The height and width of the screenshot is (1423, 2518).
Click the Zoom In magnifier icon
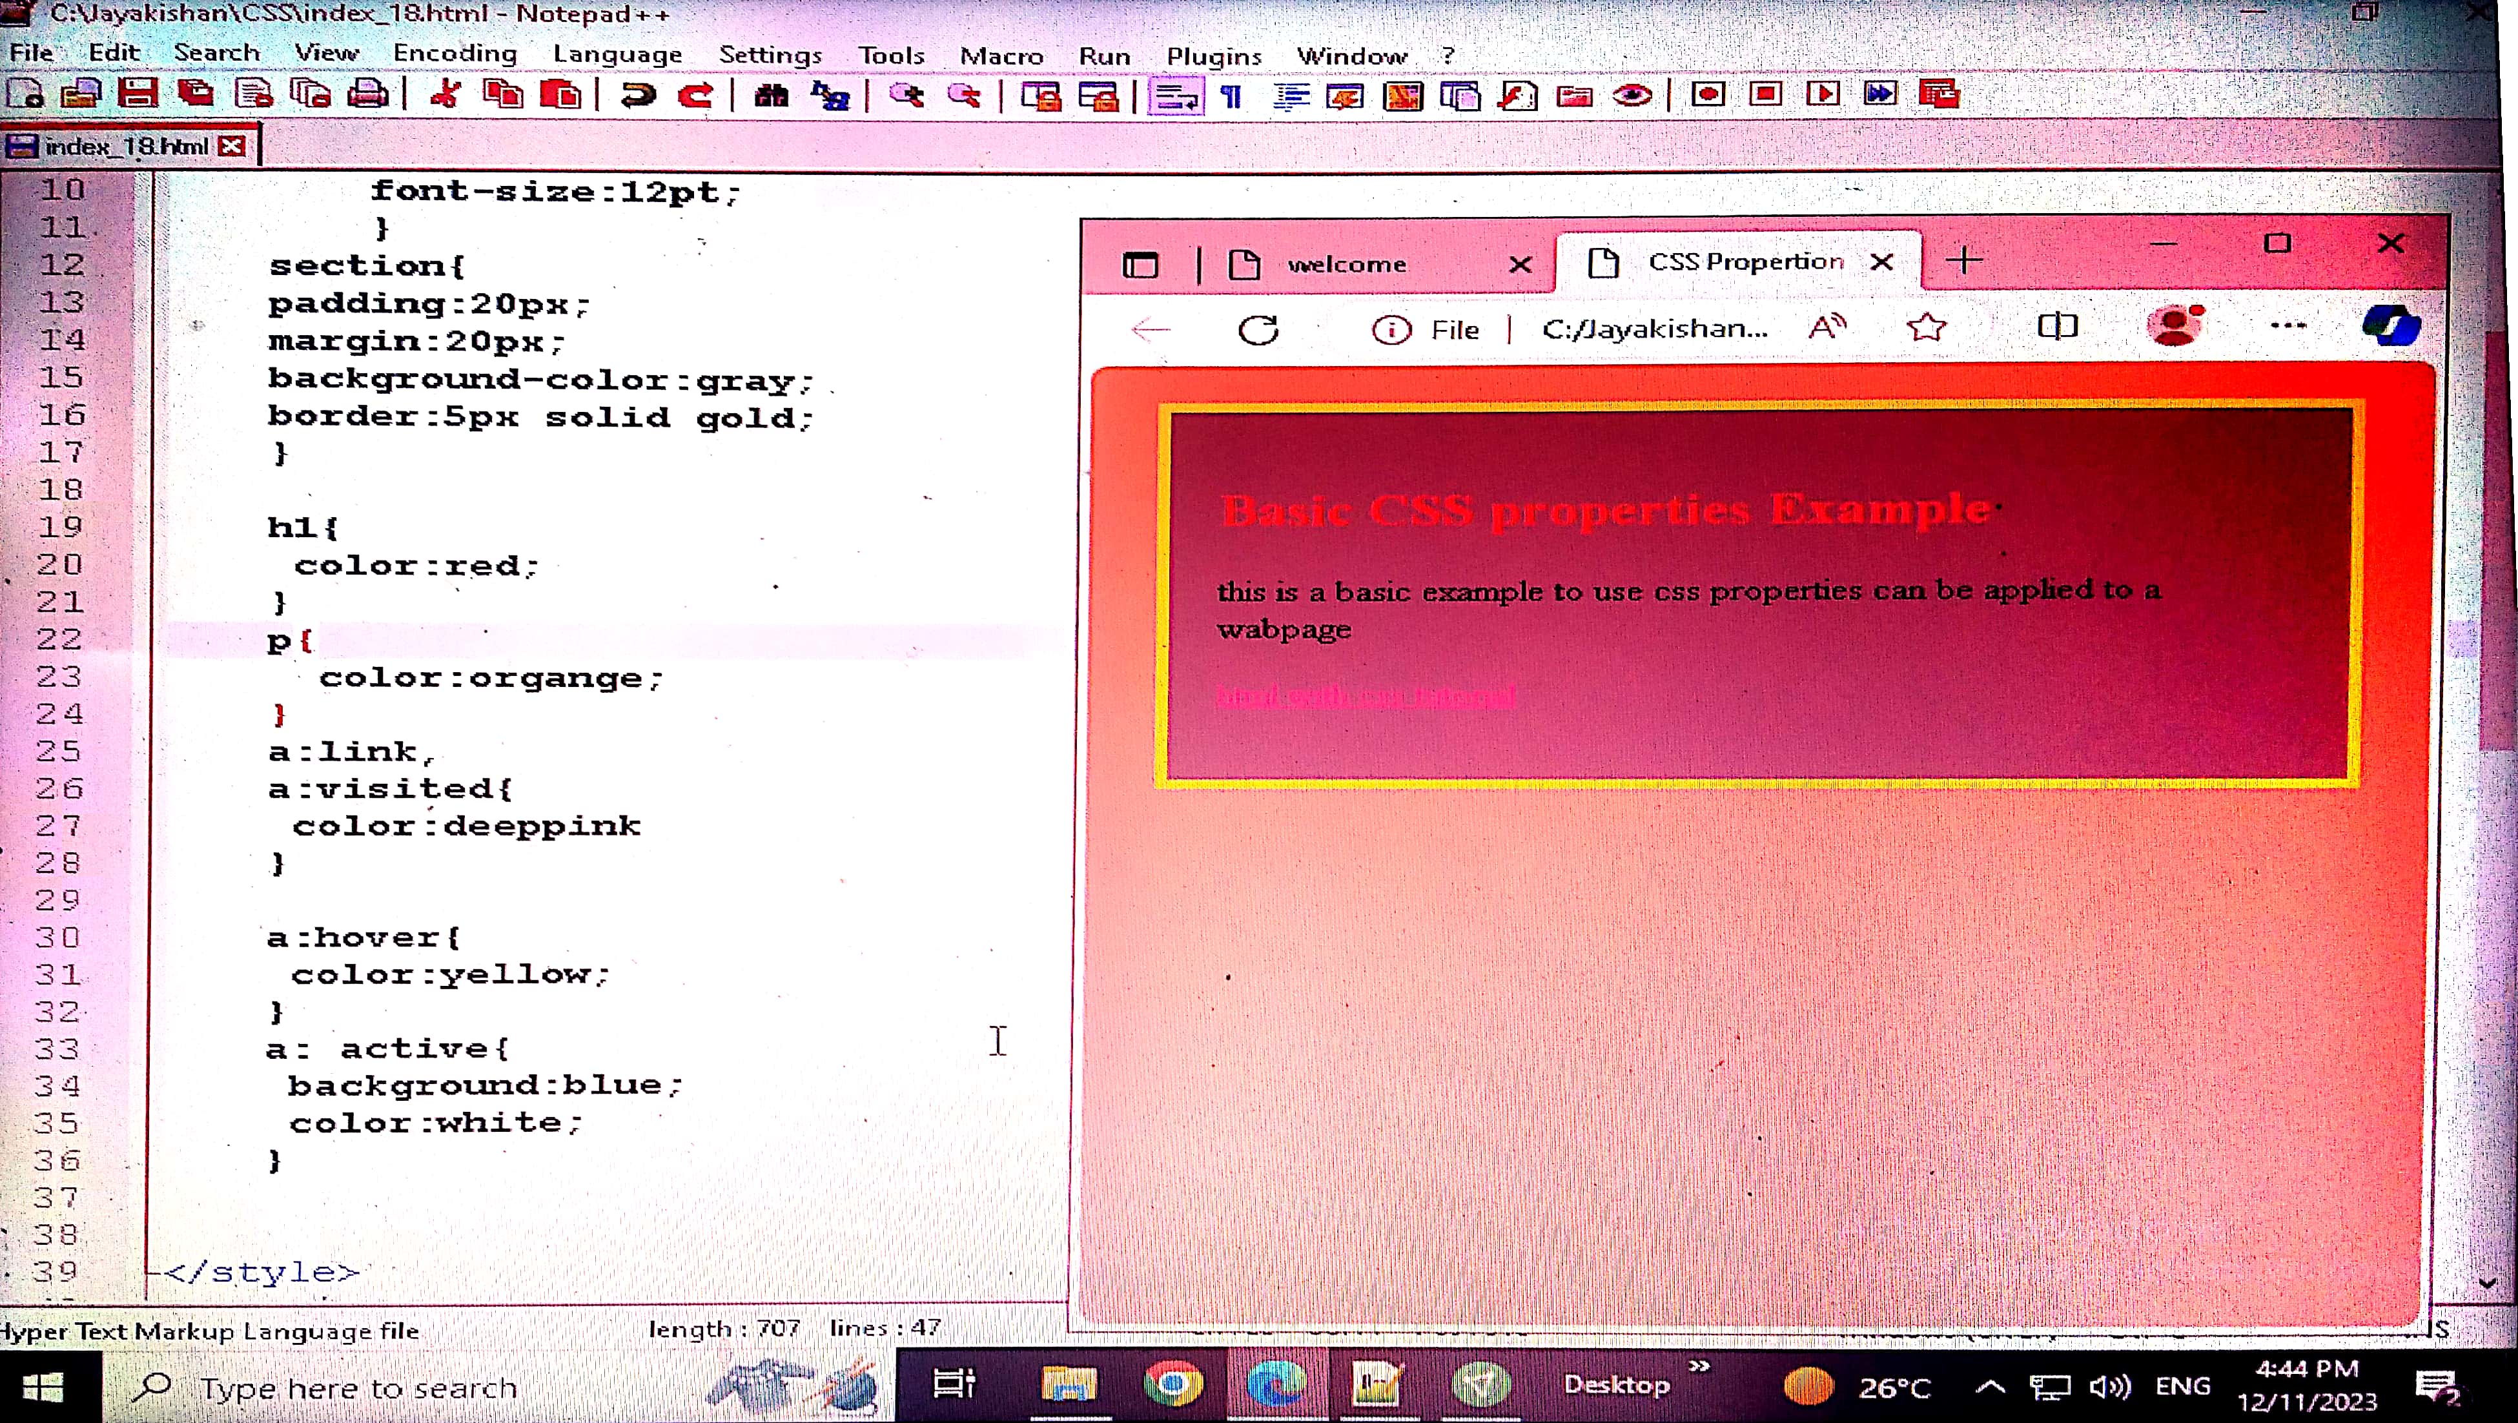point(907,95)
